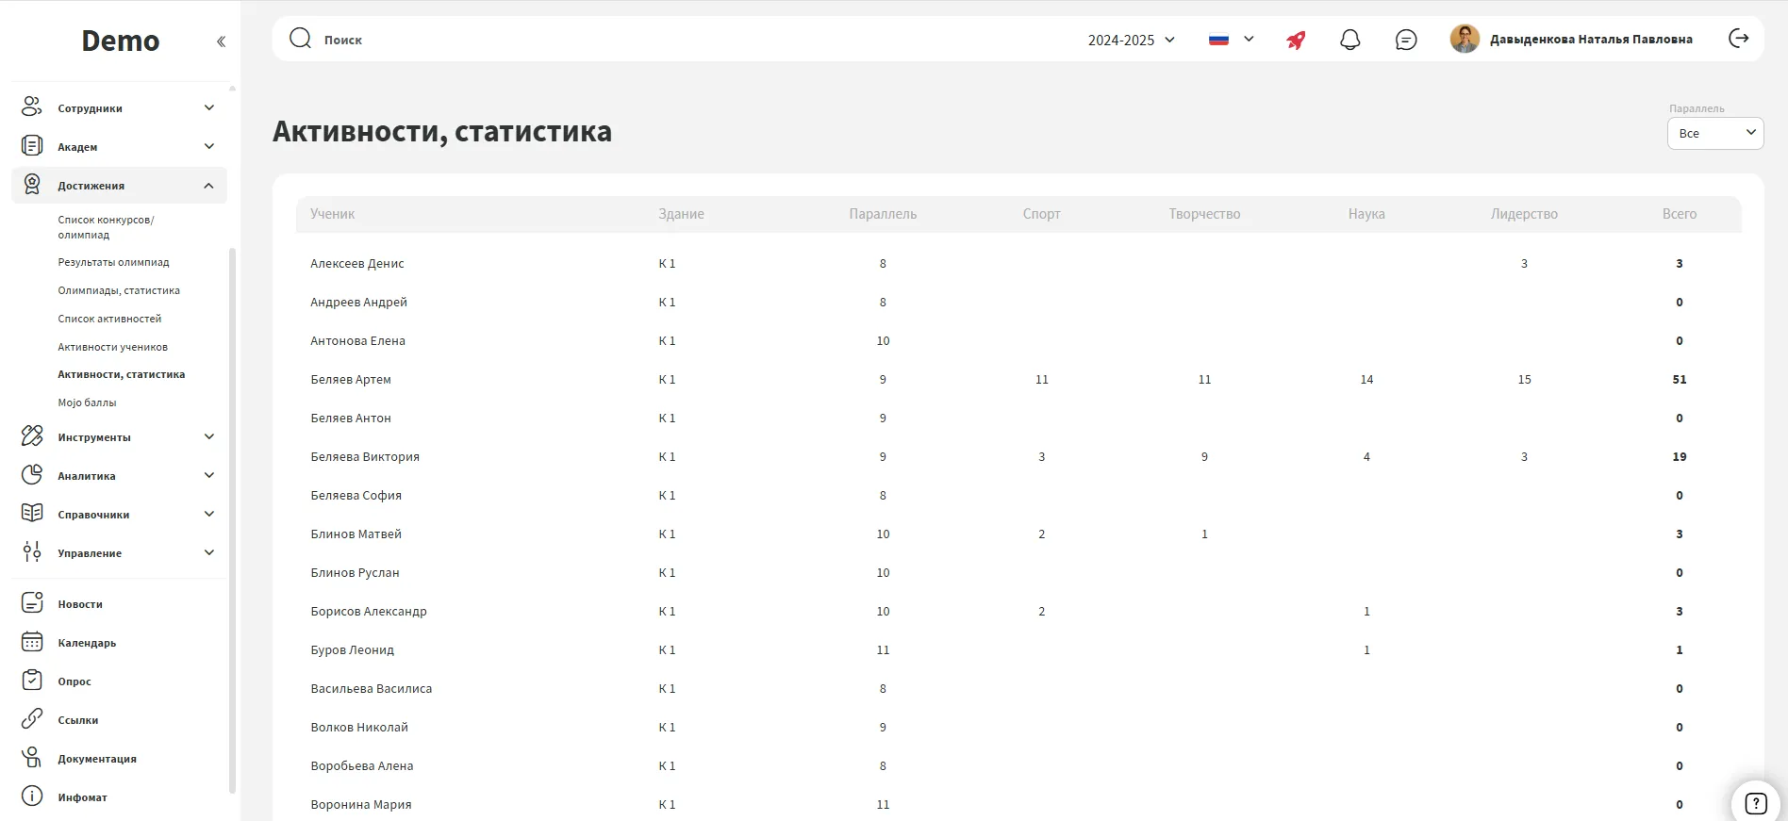Click the Календарь calendar icon
Image resolution: width=1788 pixels, height=821 pixels.
[x=32, y=642]
